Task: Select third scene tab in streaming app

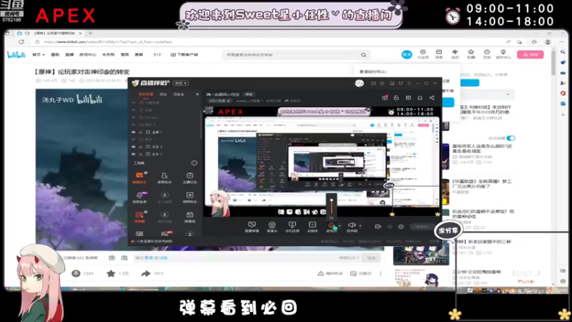Action: [179, 94]
